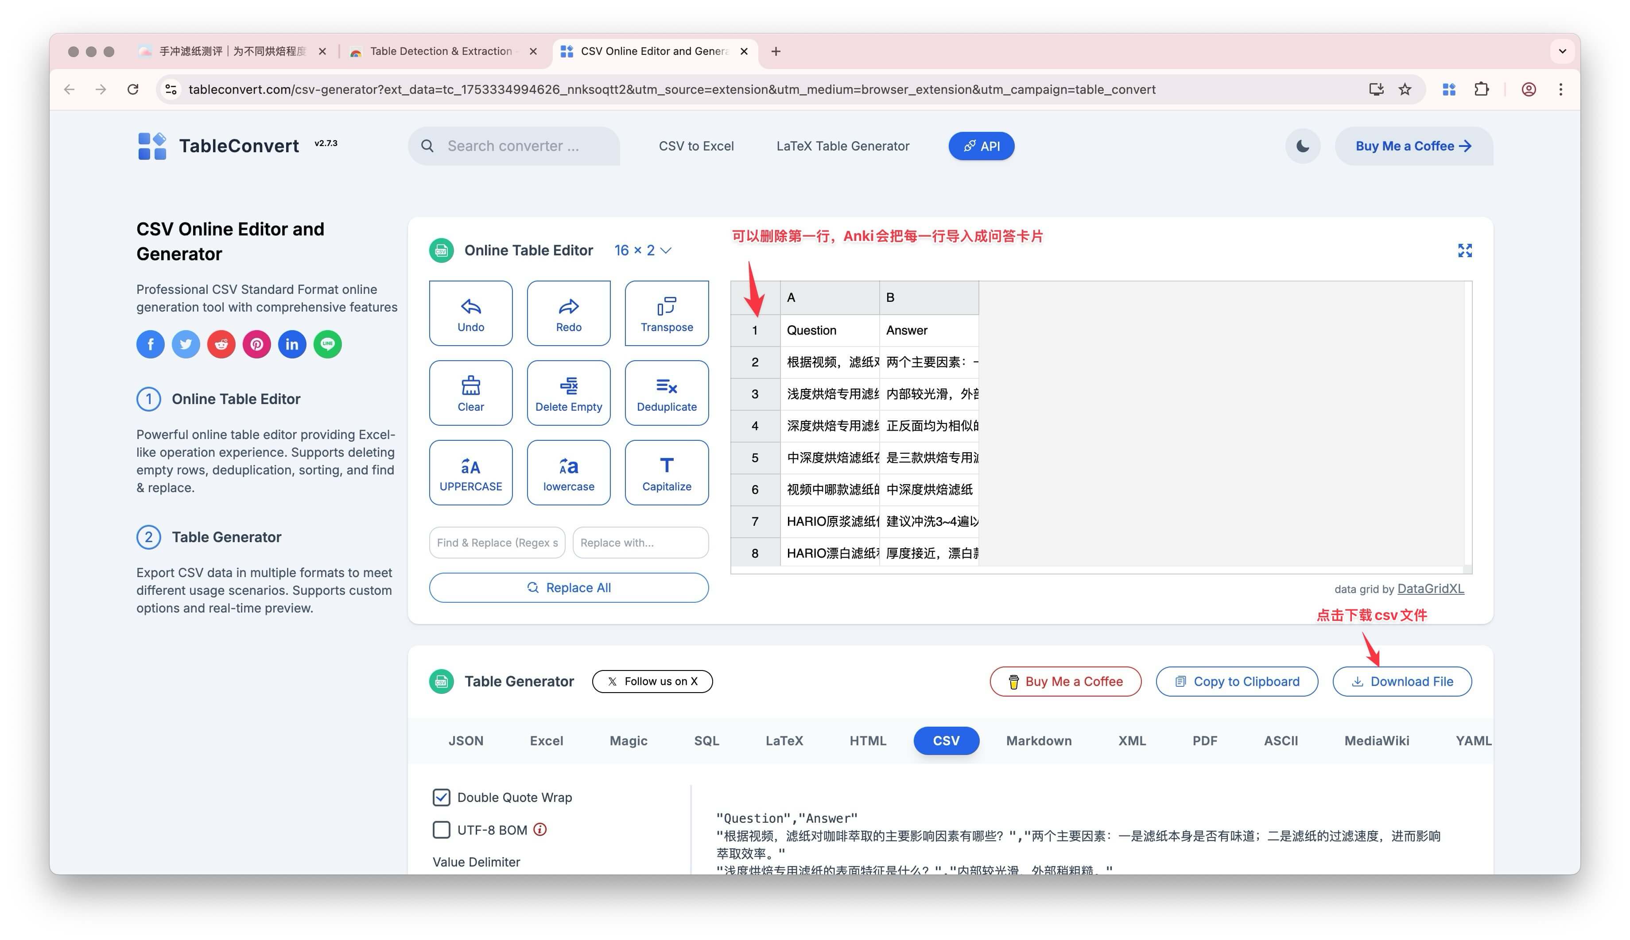The height and width of the screenshot is (940, 1630).
Task: Click the Deduplicate icon button
Action: click(666, 386)
